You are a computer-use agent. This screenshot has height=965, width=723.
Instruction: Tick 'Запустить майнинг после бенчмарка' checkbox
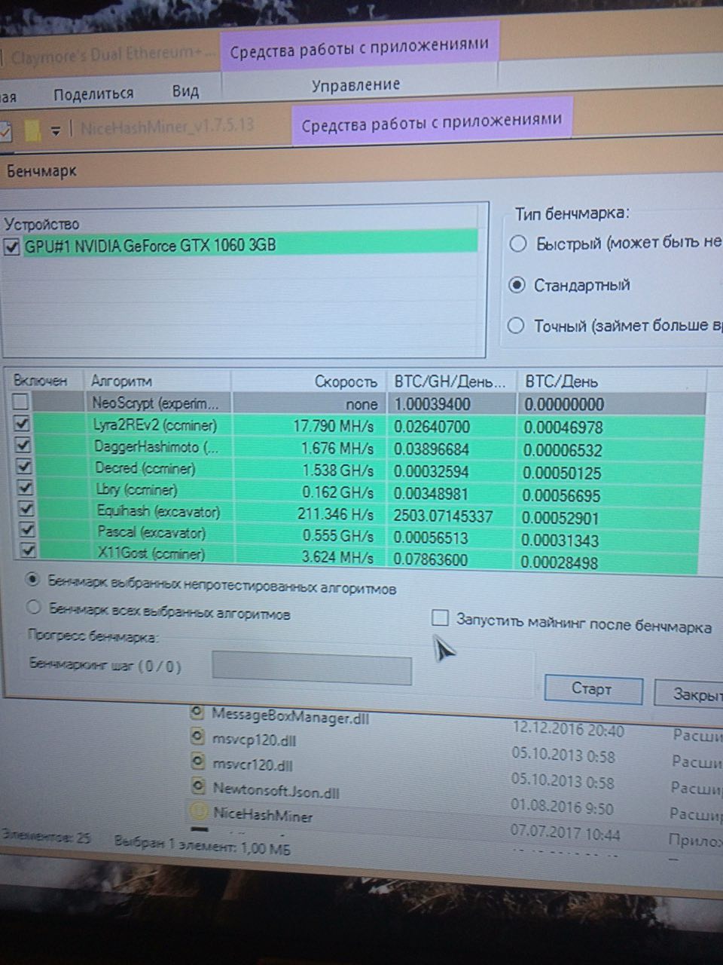pyautogui.click(x=440, y=618)
